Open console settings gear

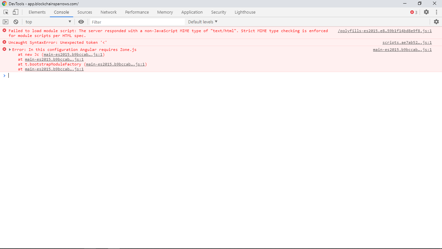coord(436,22)
